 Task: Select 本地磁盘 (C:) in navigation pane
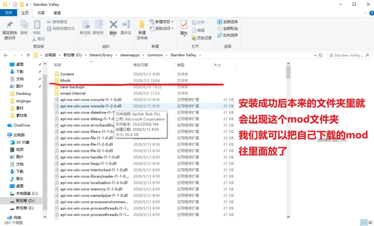(x=27, y=193)
